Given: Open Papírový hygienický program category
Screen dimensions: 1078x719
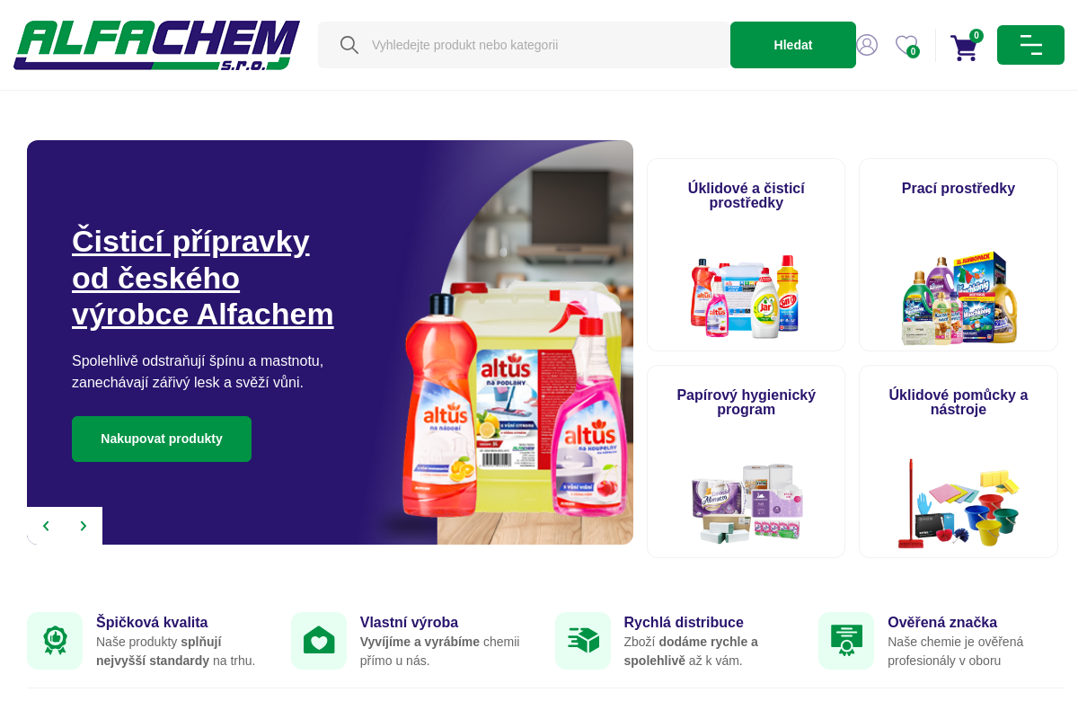Looking at the screenshot, I should (x=747, y=462).
